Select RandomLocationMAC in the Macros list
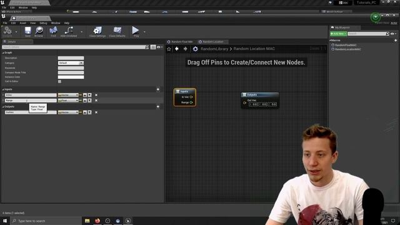 pyautogui.click(x=347, y=49)
